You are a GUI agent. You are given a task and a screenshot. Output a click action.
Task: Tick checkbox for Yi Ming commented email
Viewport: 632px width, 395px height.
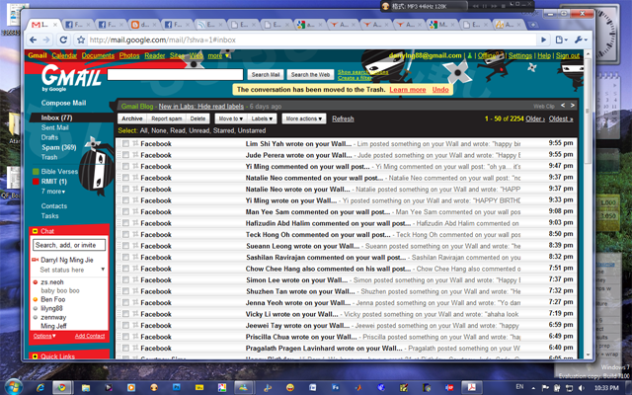point(125,166)
